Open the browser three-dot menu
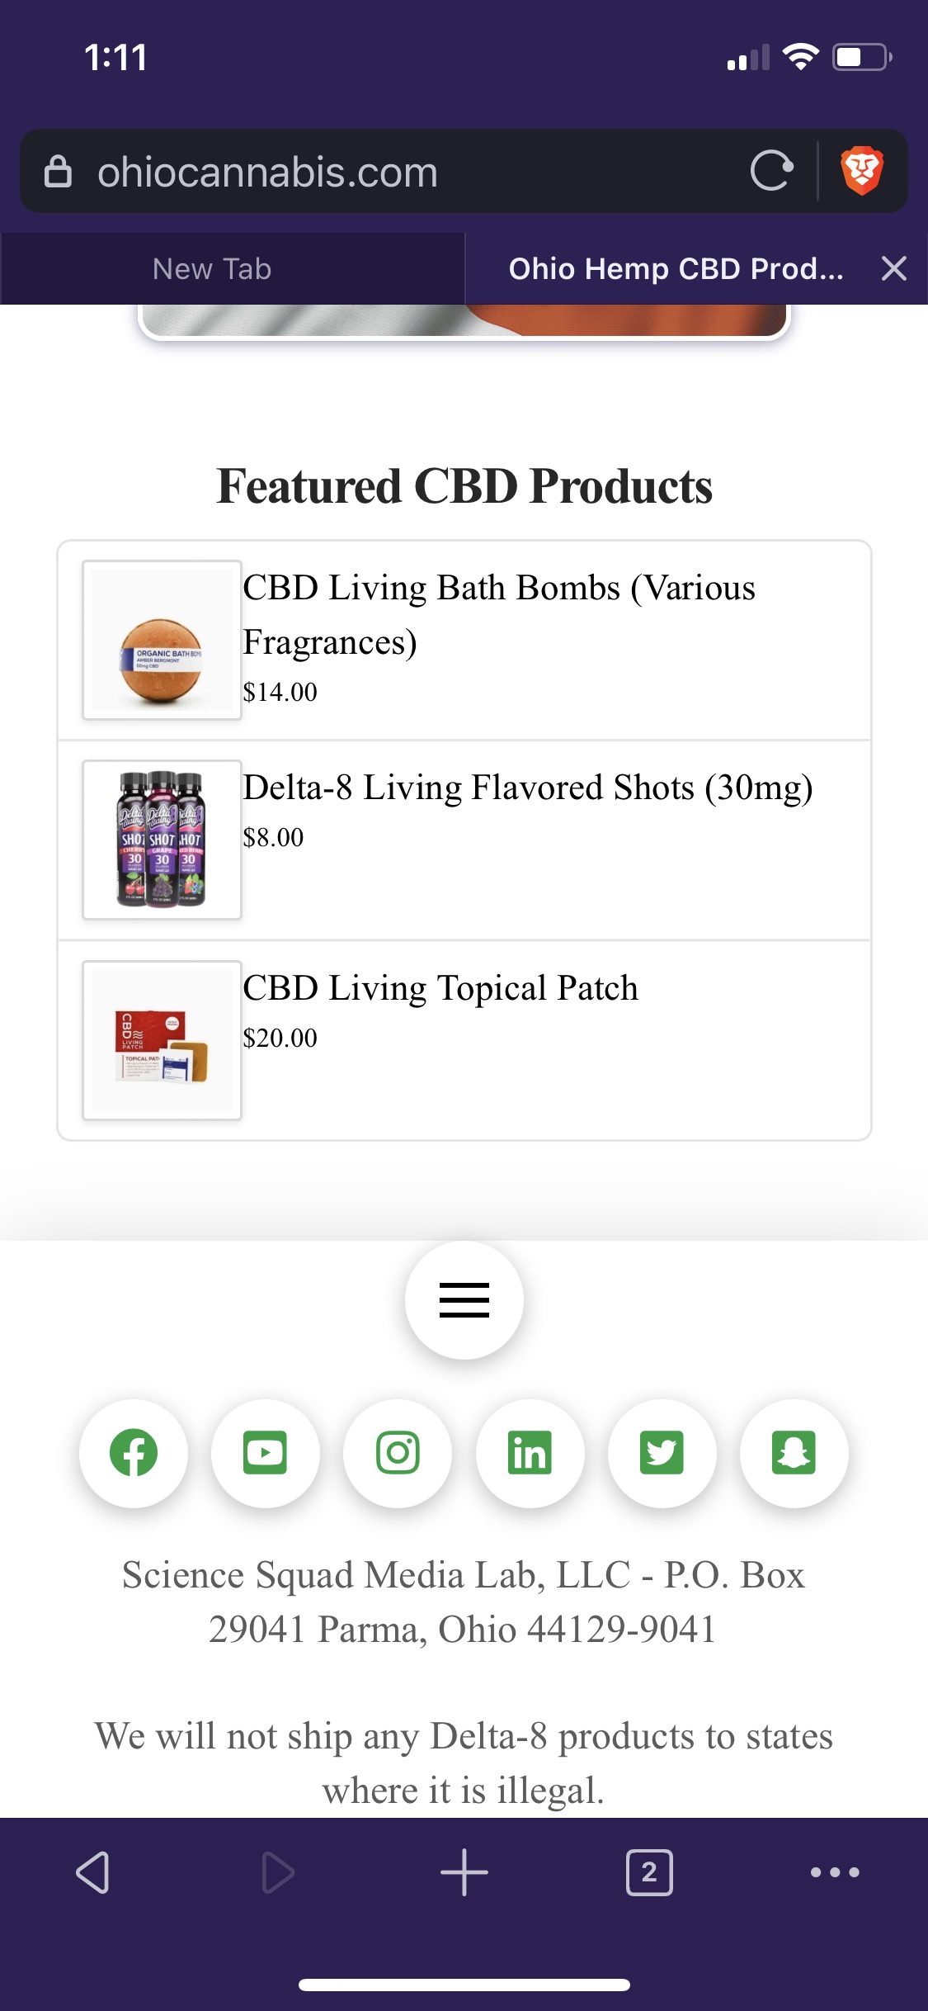This screenshot has width=928, height=2011. (835, 1872)
